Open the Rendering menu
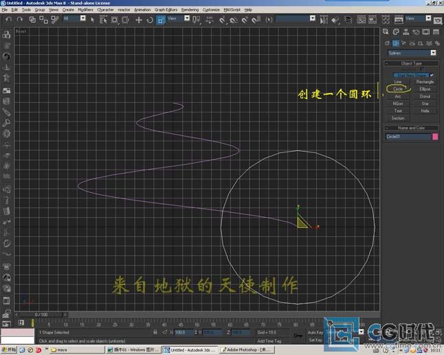This screenshot has height=355, width=444. [x=190, y=10]
